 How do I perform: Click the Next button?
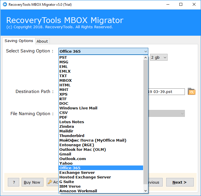click(180, 182)
